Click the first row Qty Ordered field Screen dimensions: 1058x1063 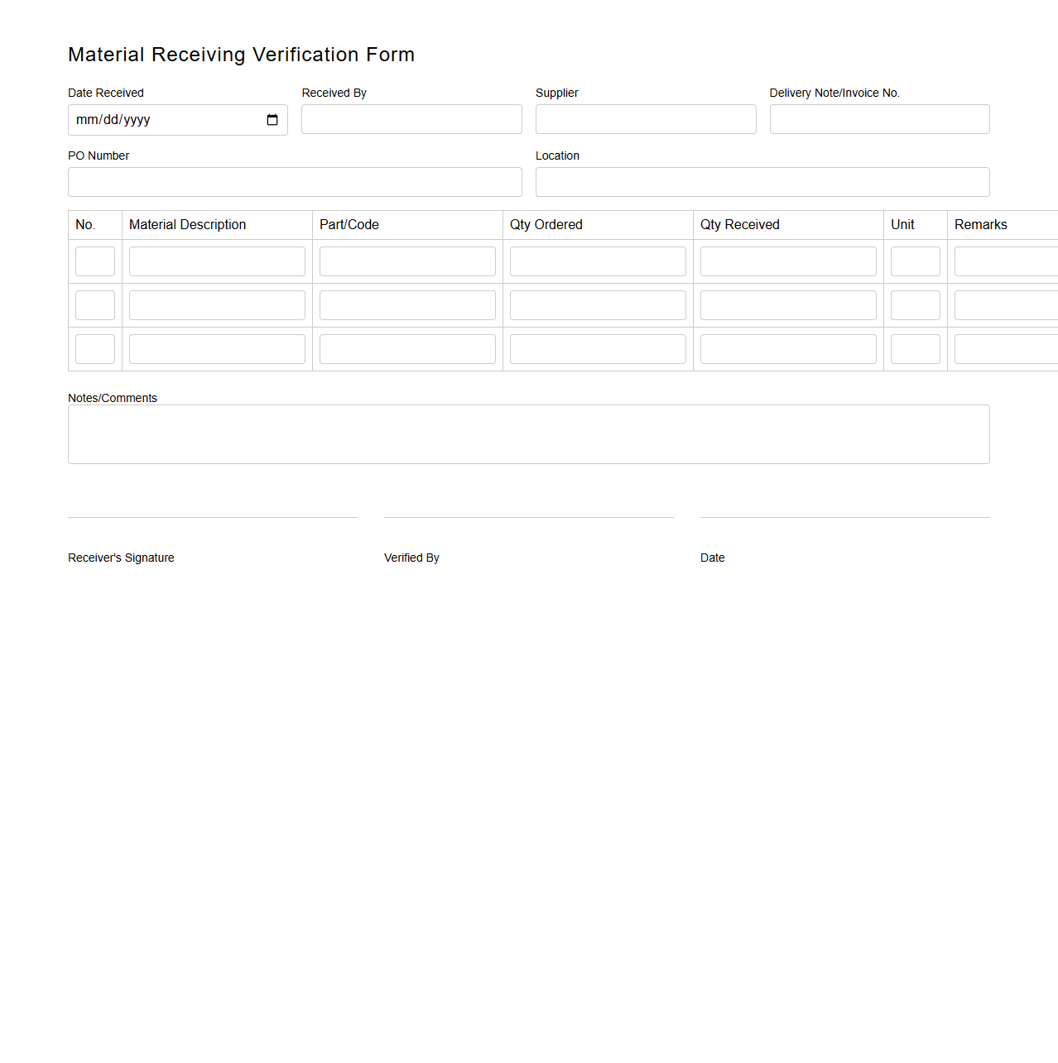tap(598, 261)
